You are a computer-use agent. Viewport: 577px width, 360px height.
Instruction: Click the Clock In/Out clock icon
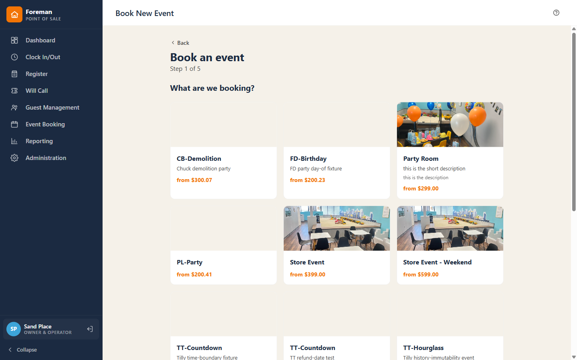pyautogui.click(x=14, y=57)
